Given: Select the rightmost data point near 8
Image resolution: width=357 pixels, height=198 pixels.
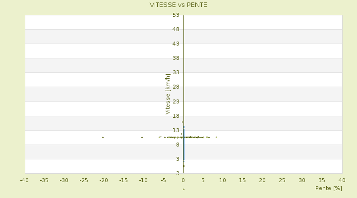Looking at the screenshot, I should [x=216, y=137].
